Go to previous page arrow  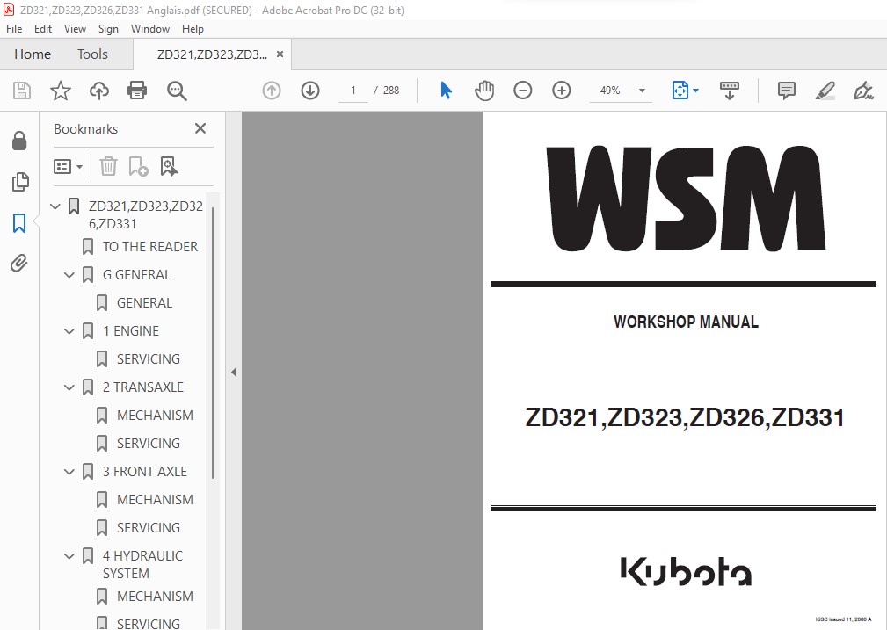point(272,91)
